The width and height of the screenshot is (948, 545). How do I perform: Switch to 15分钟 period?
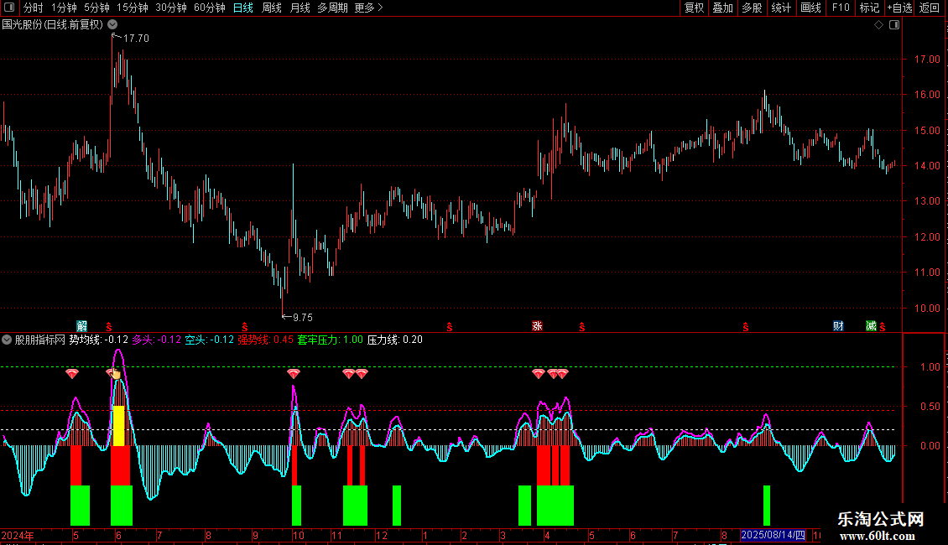coord(133,8)
